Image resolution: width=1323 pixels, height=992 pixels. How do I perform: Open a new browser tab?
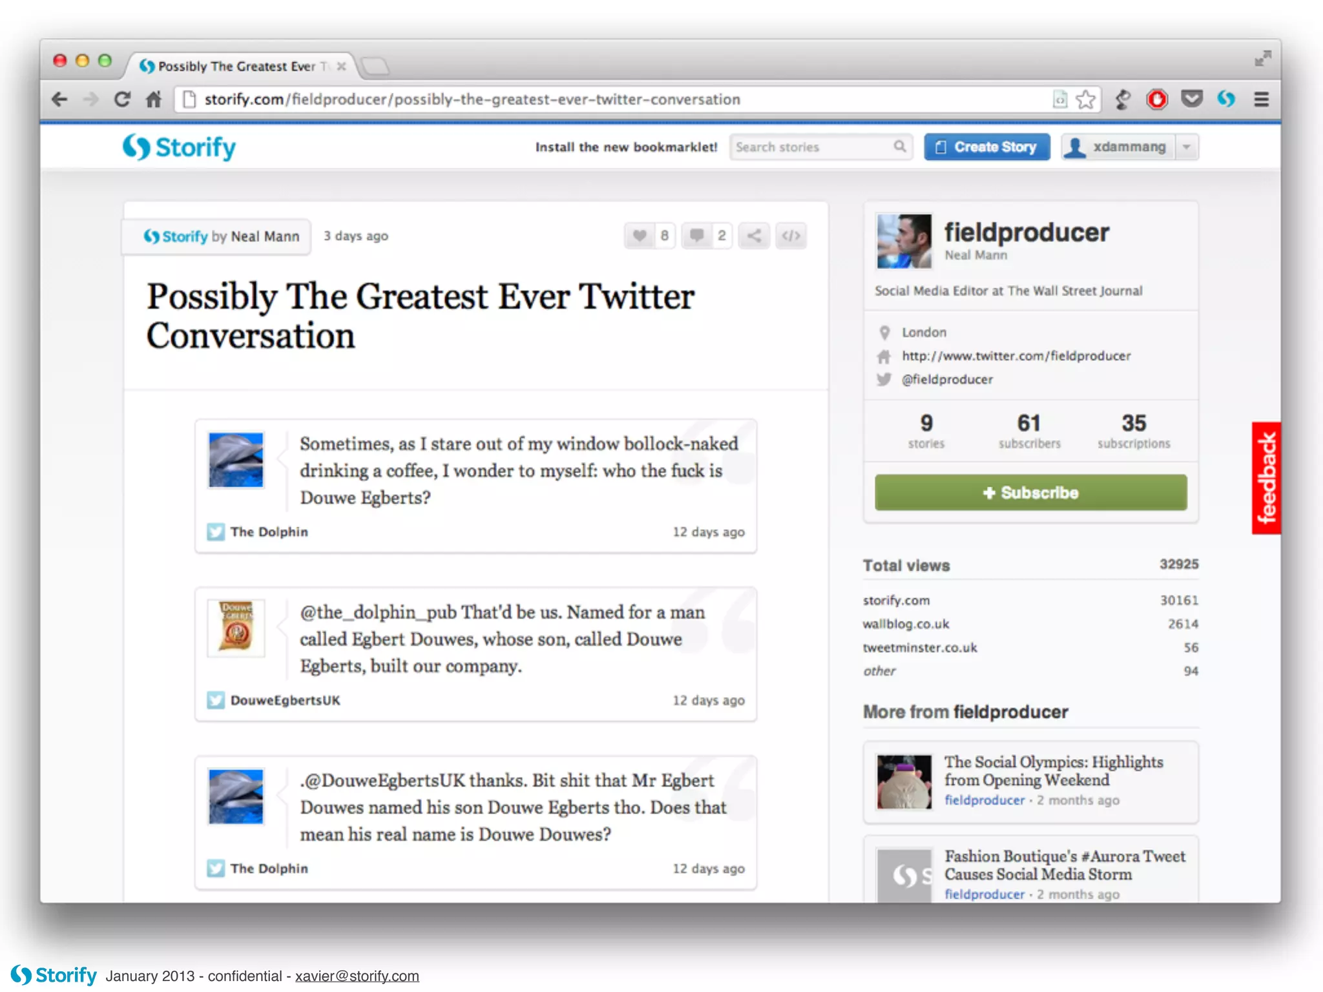click(375, 66)
